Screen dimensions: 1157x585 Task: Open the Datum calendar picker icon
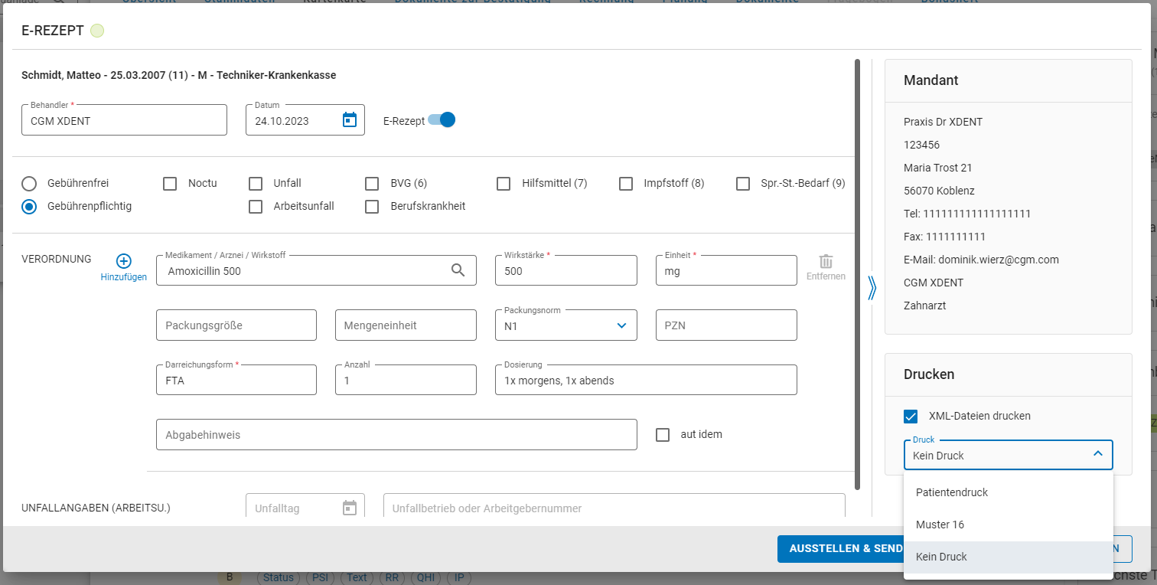click(350, 120)
